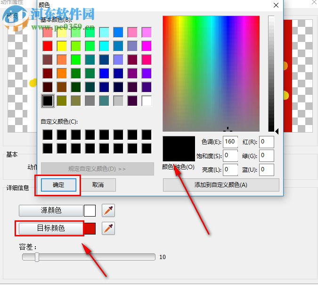Click the disabled 规定自定义颜色(D) button
The image size is (318, 285).
(x=98, y=169)
